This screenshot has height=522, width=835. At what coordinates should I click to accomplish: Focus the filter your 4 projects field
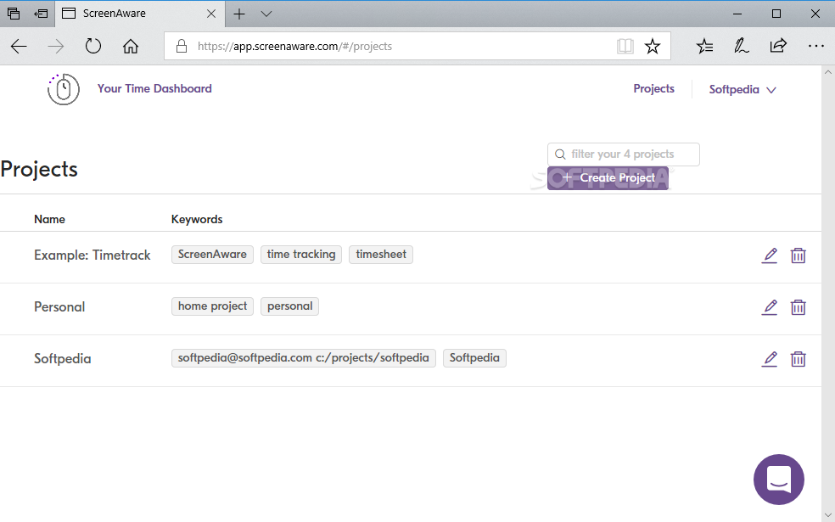(x=624, y=154)
